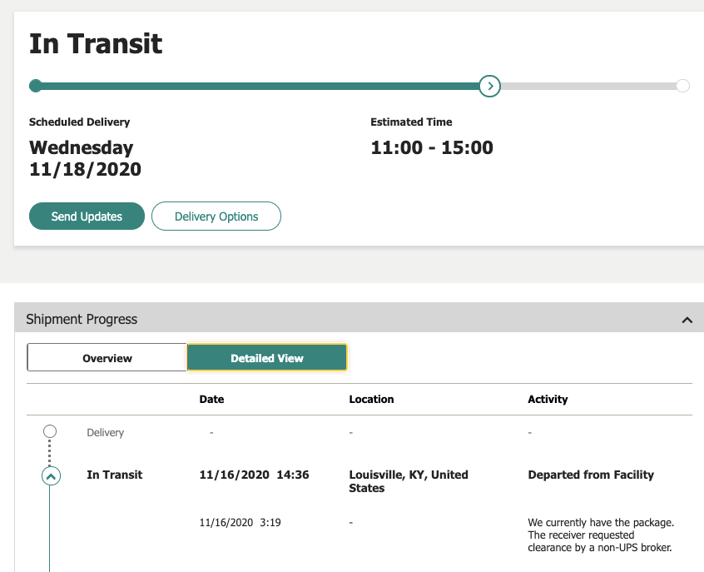Click the current-position arrow on progress bar

point(490,86)
